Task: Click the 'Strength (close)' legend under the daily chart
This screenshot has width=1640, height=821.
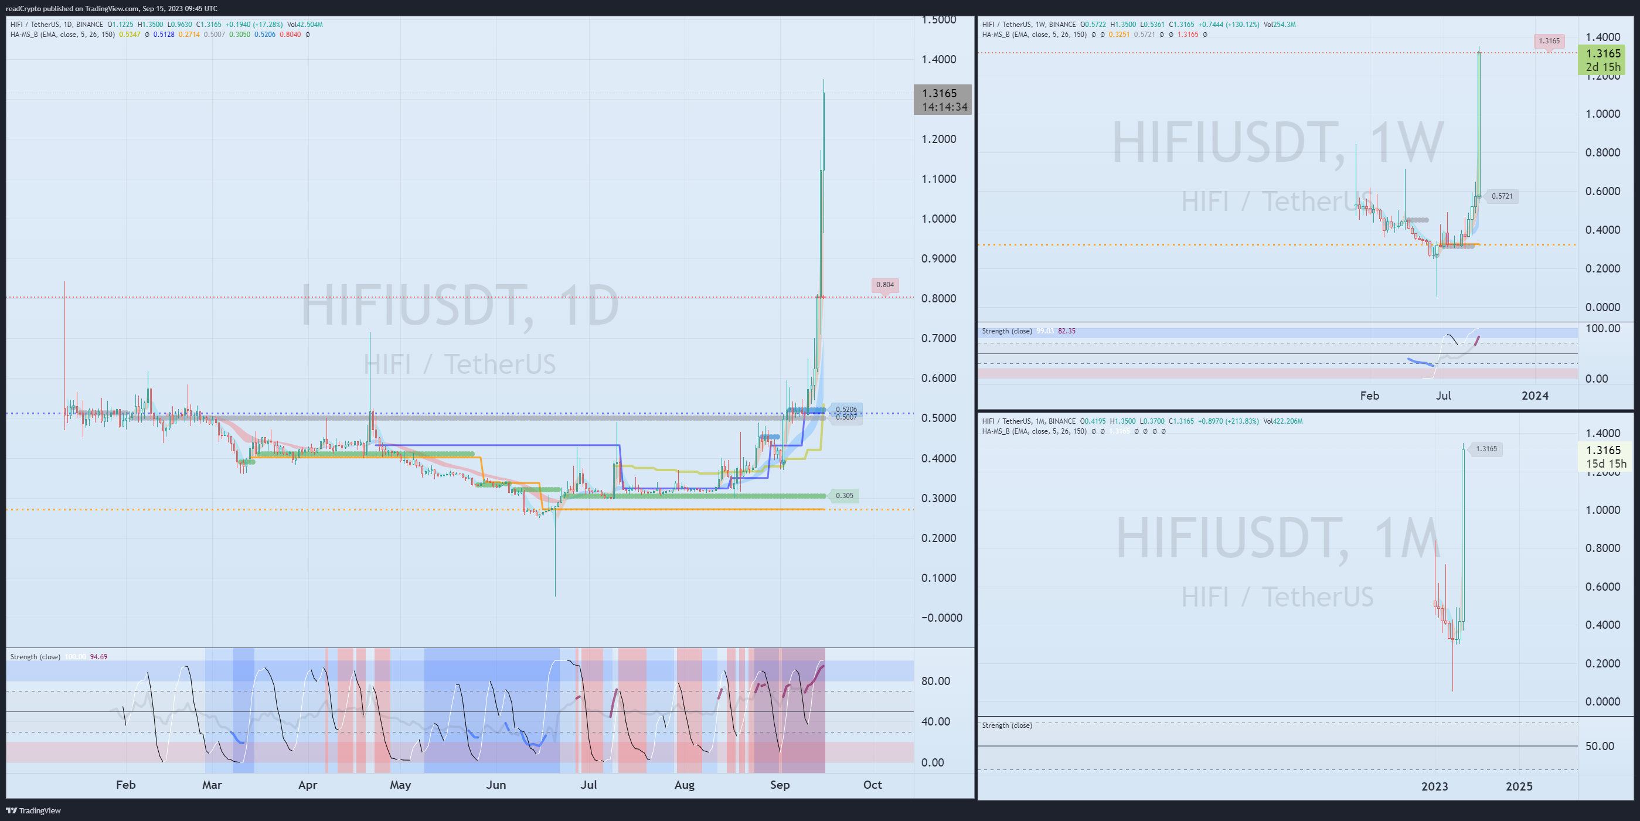Action: point(36,657)
